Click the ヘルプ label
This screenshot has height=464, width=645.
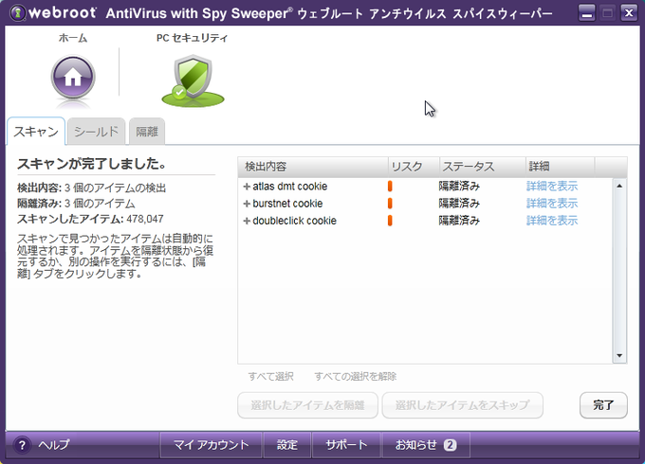pyautogui.click(x=54, y=445)
